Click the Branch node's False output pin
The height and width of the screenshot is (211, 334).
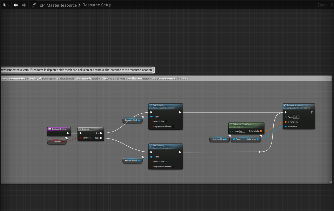tap(101, 138)
